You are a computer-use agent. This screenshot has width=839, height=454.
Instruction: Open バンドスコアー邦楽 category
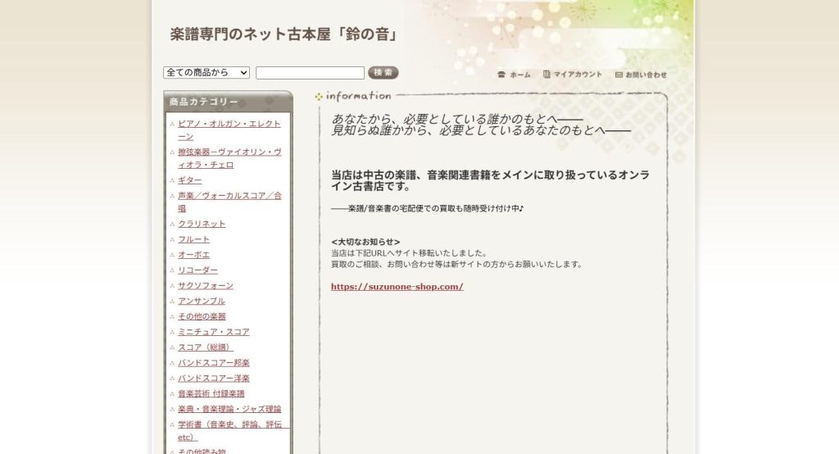pos(214,363)
